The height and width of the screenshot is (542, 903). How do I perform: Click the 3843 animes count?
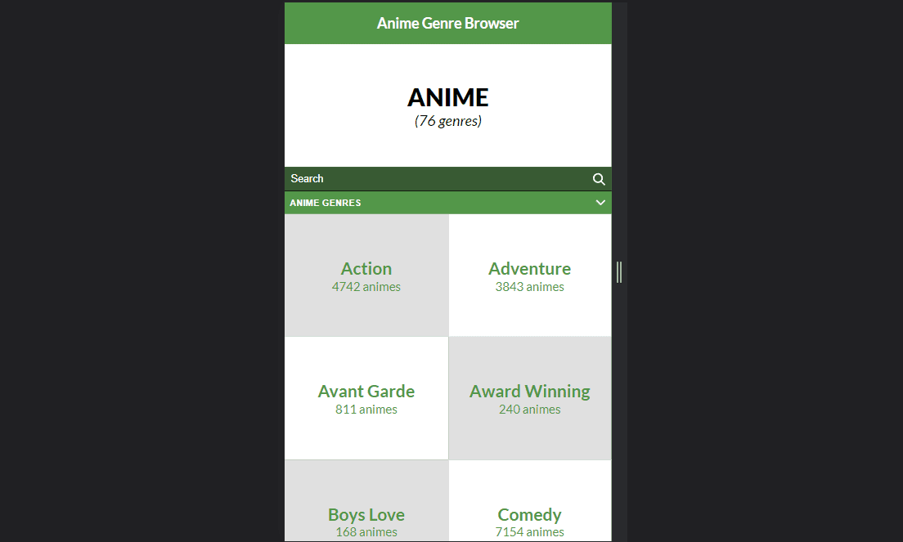click(x=529, y=287)
